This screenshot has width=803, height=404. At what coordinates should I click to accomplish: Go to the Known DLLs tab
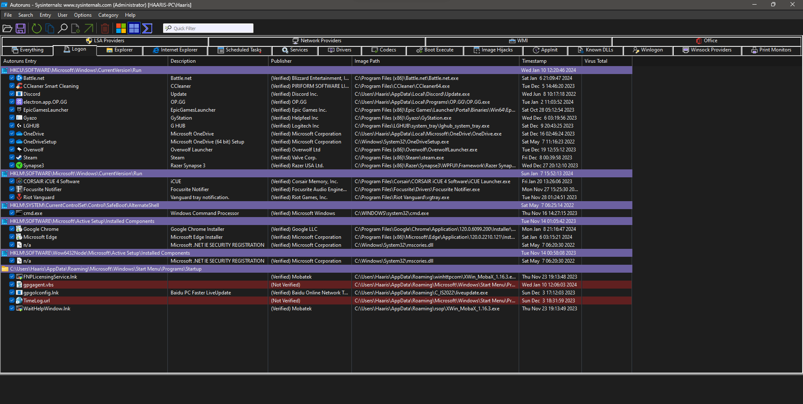click(596, 50)
